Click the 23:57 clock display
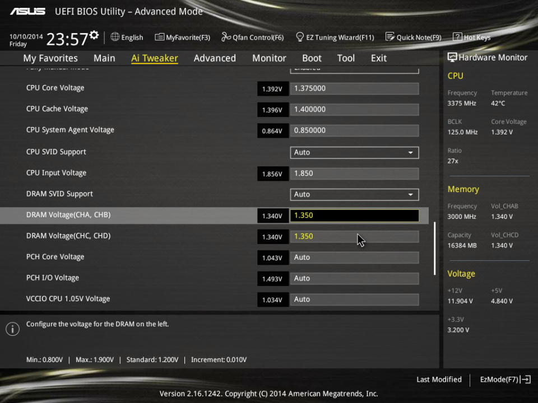The width and height of the screenshot is (538, 403). 67,39
